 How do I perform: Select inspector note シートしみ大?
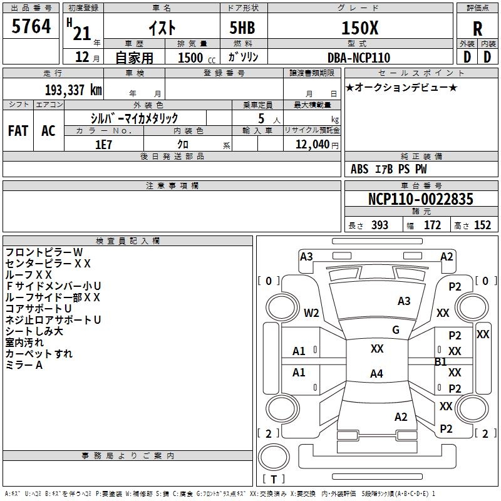pyautogui.click(x=34, y=331)
